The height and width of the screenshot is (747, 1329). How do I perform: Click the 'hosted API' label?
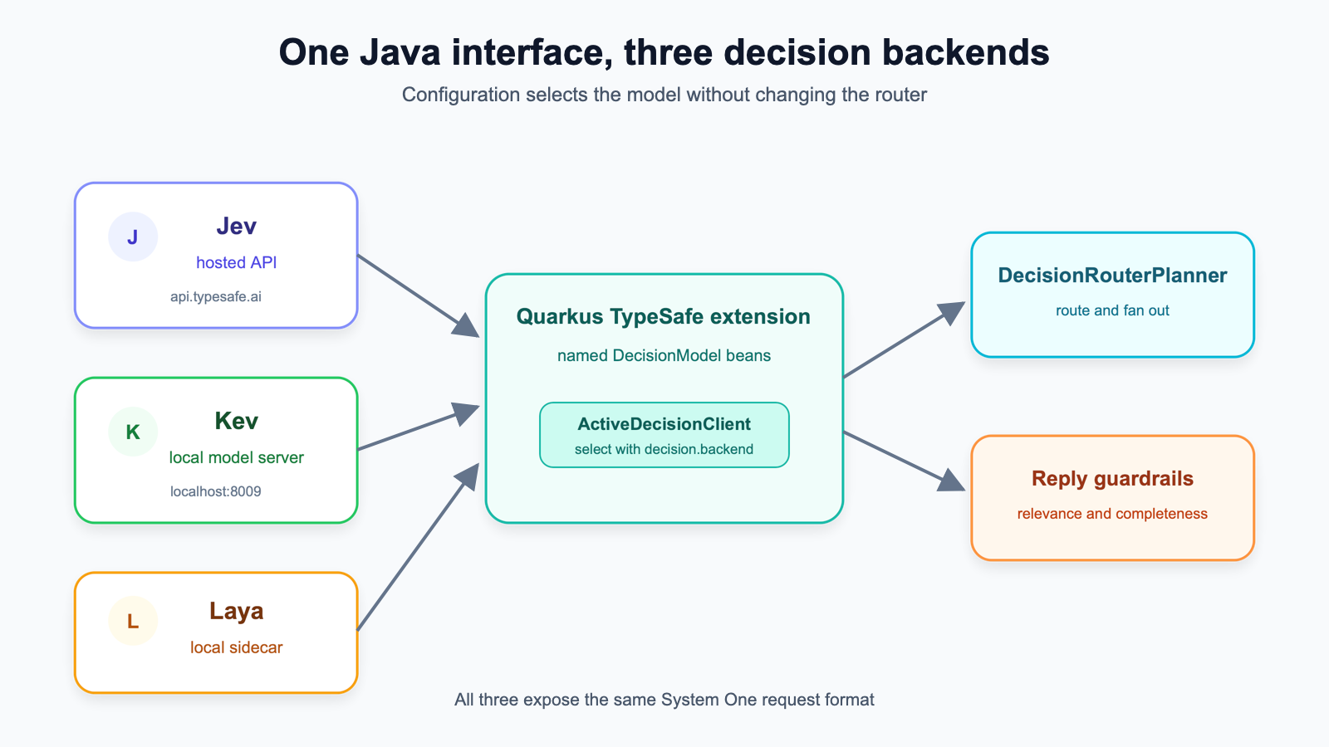(236, 262)
